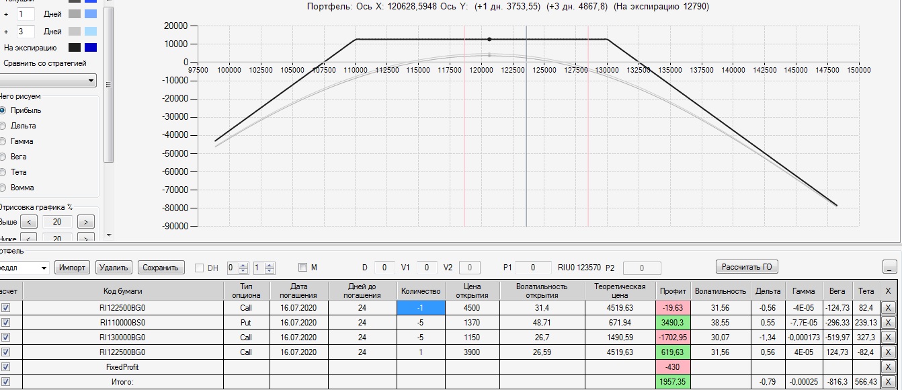Click the D input field
This screenshot has width=902, height=390.
[x=384, y=268]
